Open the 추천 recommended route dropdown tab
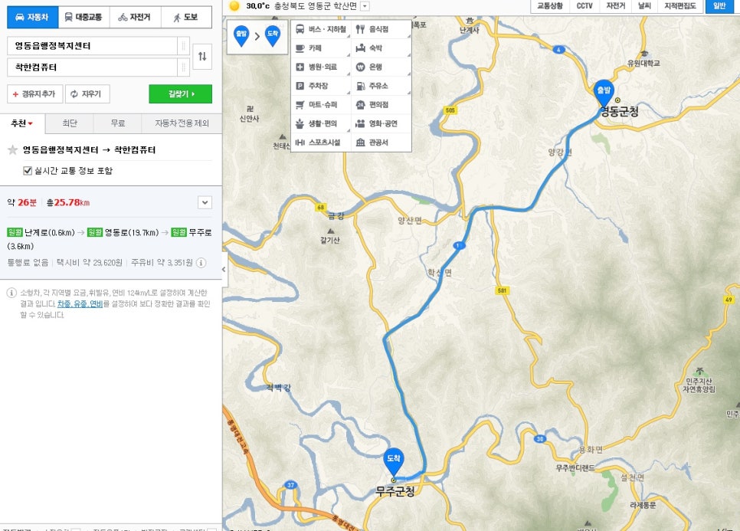The width and height of the screenshot is (740, 531). coord(22,123)
